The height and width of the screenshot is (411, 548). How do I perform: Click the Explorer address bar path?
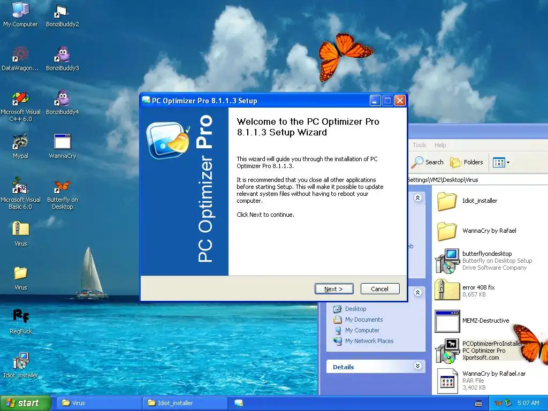coord(477,180)
